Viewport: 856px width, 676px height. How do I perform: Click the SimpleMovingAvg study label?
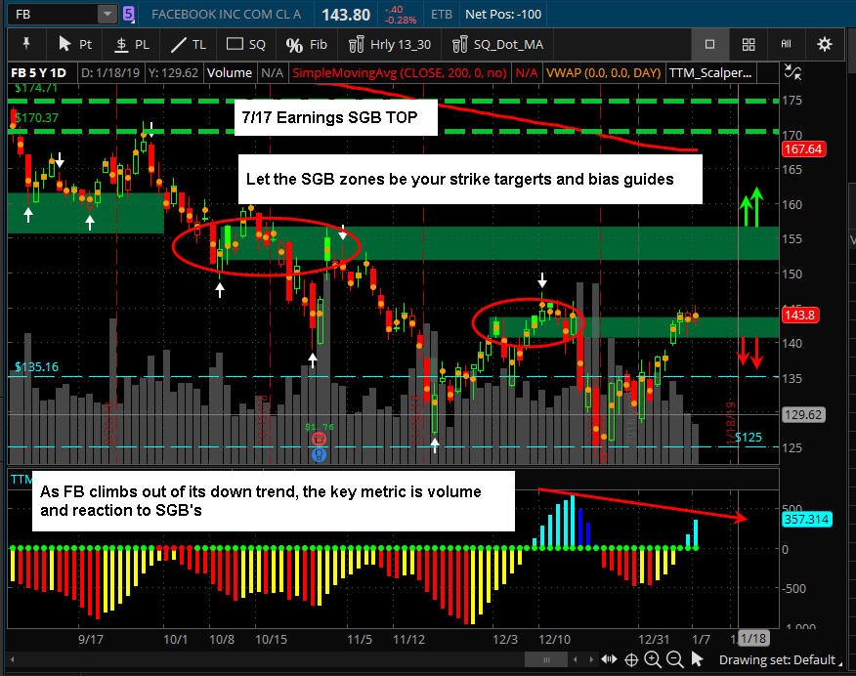pyautogui.click(x=399, y=73)
